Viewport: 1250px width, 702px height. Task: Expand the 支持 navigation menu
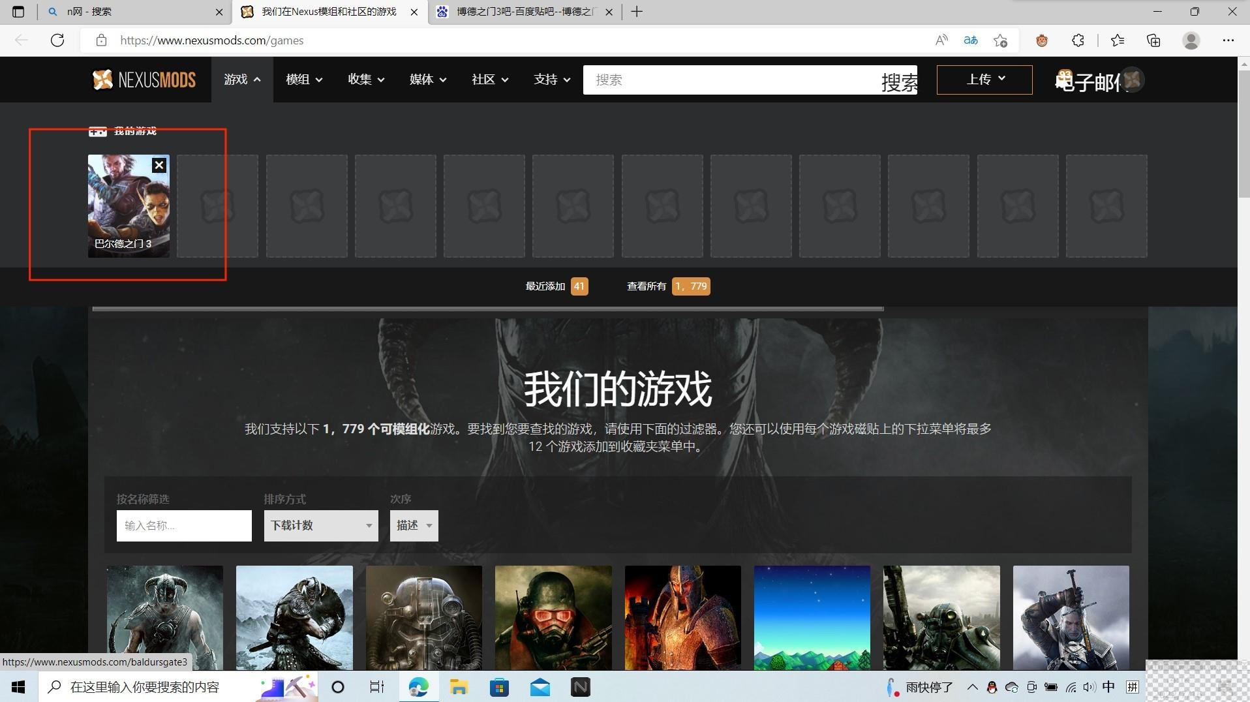[x=552, y=80]
